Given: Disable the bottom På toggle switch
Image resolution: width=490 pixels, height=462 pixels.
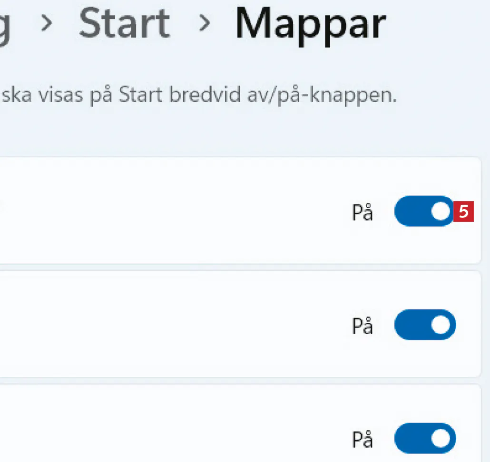Looking at the screenshot, I should pyautogui.click(x=425, y=438).
